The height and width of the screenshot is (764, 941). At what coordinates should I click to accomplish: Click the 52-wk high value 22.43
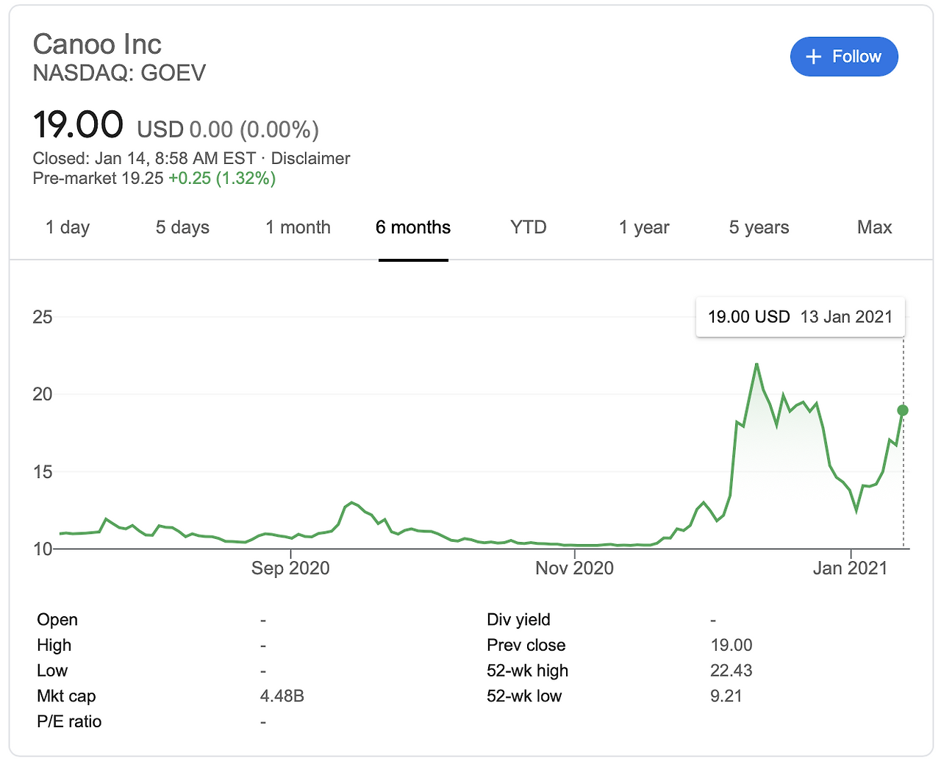click(731, 671)
